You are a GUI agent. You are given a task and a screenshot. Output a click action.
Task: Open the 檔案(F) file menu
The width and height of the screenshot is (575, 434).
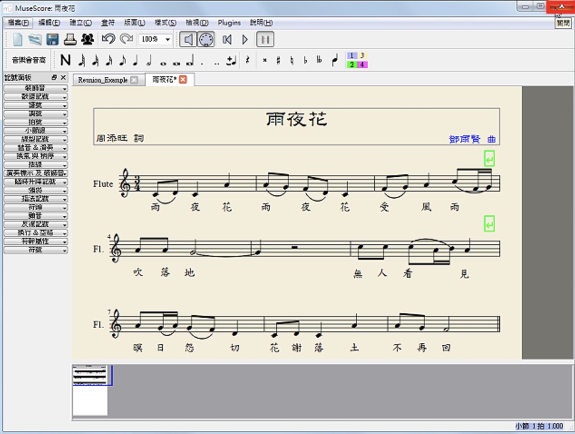tap(19, 23)
